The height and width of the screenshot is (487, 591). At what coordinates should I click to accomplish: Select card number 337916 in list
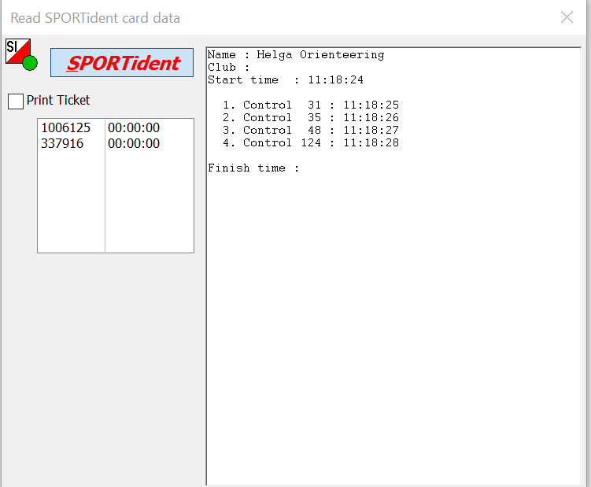[x=62, y=144]
